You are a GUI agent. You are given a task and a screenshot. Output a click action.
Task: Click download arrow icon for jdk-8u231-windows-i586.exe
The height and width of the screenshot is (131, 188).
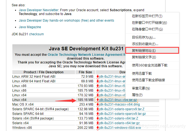click(x=98, y=128)
